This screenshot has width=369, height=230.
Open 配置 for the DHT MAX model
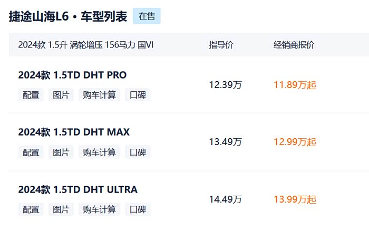coord(31,152)
